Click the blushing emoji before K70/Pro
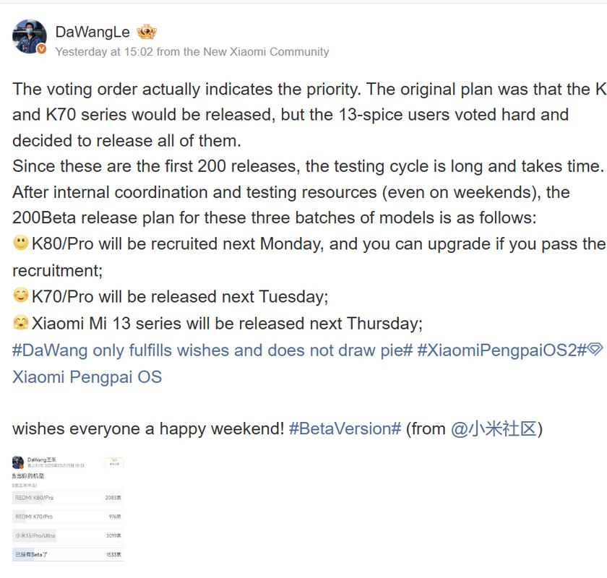The width and height of the screenshot is (607, 578). (21, 296)
